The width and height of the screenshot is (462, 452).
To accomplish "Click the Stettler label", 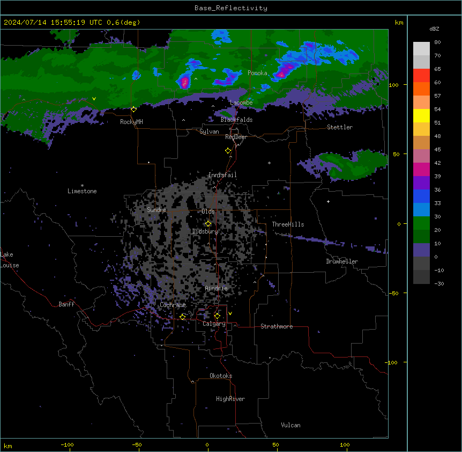I will [340, 127].
